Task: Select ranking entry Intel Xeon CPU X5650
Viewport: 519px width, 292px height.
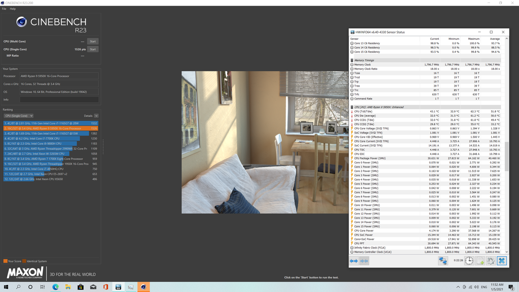Action: pyautogui.click(x=51, y=179)
